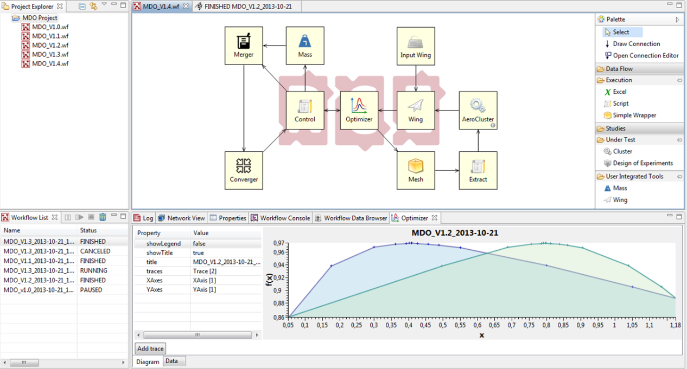This screenshot has height=369, width=687.
Task: Open the Data tab below the chart
Action: [171, 361]
